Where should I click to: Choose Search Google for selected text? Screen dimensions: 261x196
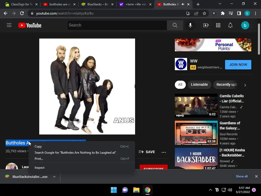coord(82,153)
